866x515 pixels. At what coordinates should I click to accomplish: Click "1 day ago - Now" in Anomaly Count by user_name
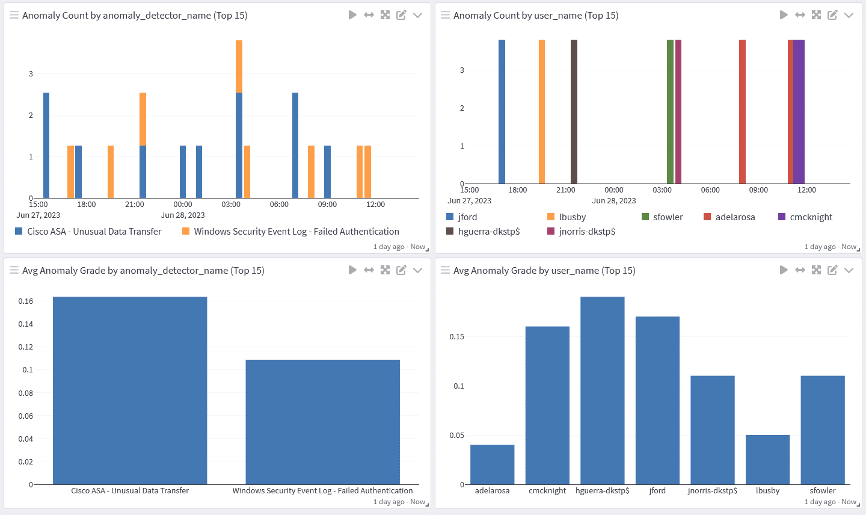tap(830, 247)
